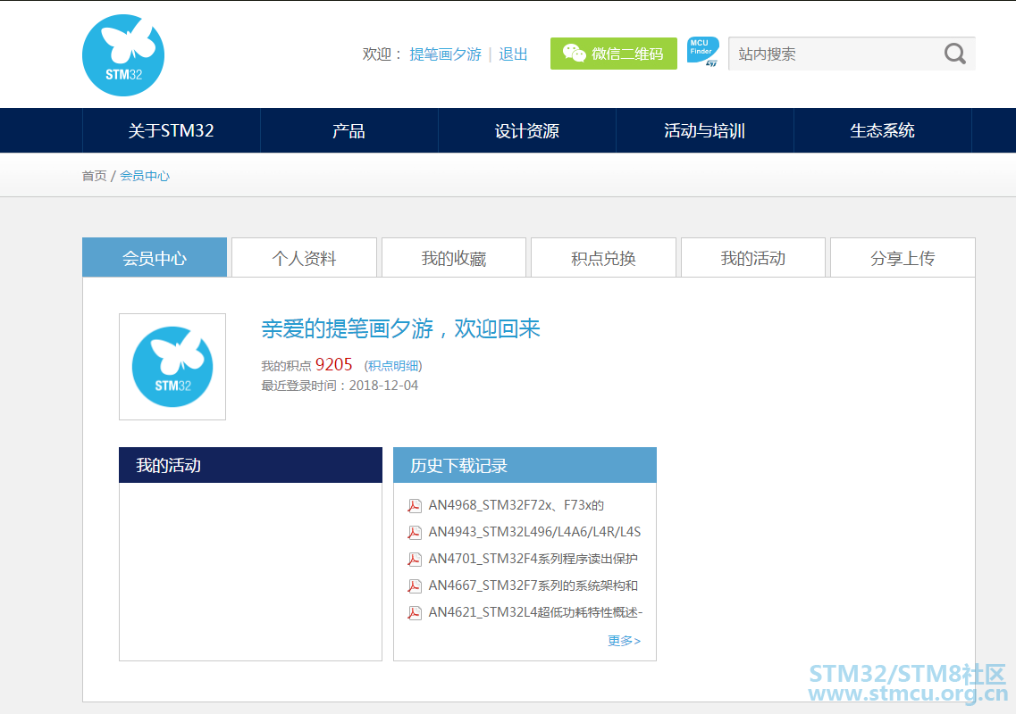This screenshot has width=1016, height=714.
Task: Open AN4667_STM32F7系列的系统架构和 download
Action: [x=533, y=585]
